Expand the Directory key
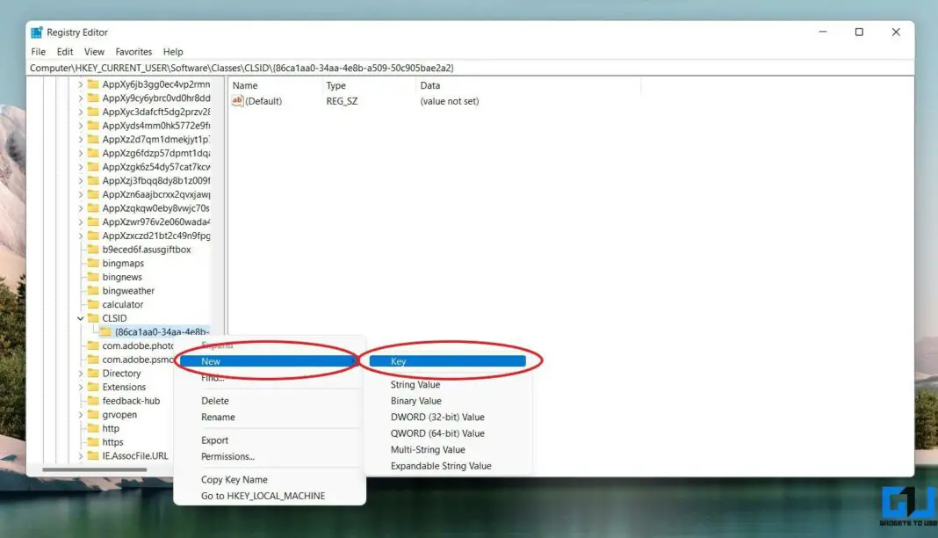The image size is (938, 538). click(81, 374)
